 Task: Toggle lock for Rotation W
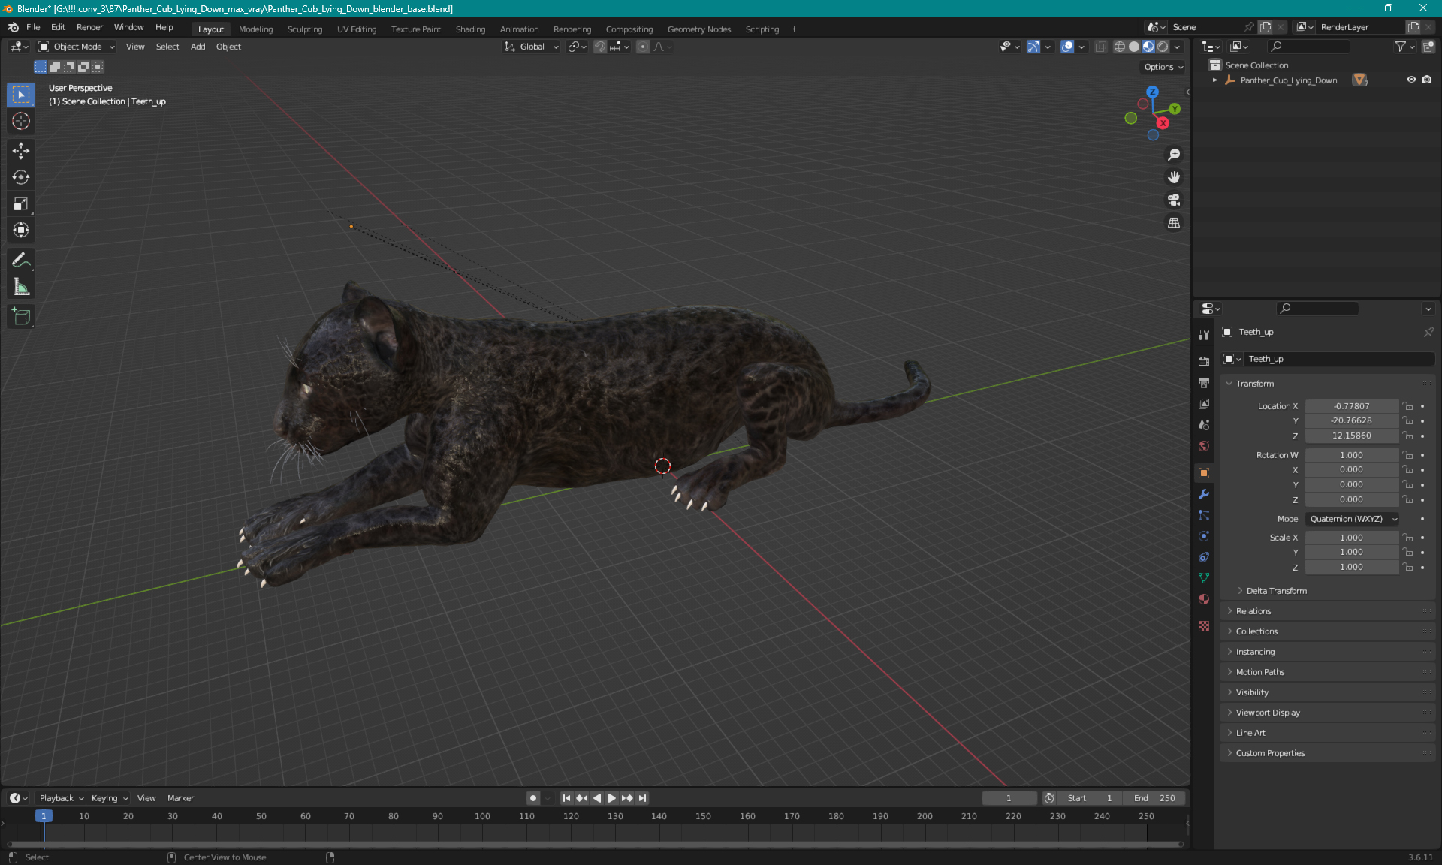click(x=1408, y=455)
